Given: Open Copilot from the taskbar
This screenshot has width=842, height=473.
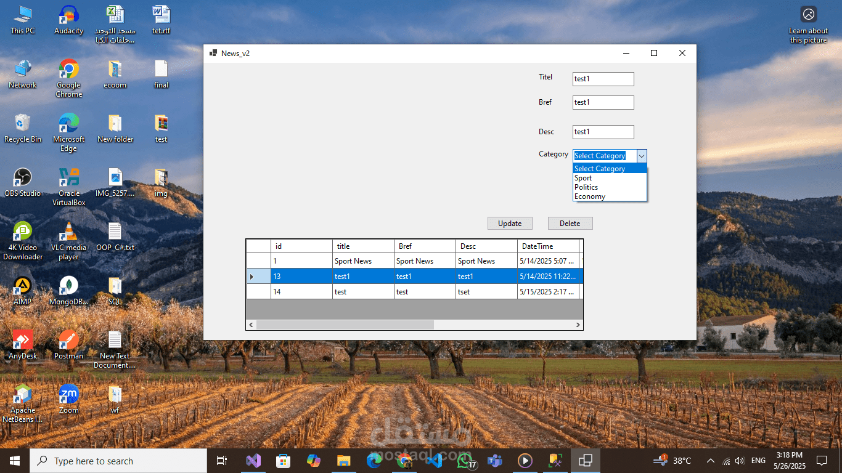Looking at the screenshot, I should 314,461.
